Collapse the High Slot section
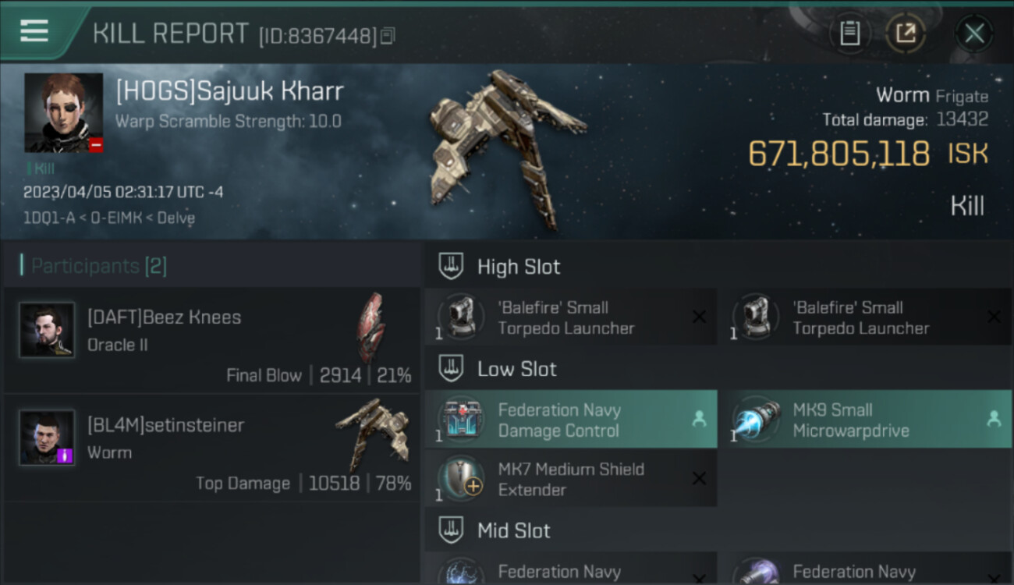Viewport: 1014px width, 585px height. click(x=719, y=267)
